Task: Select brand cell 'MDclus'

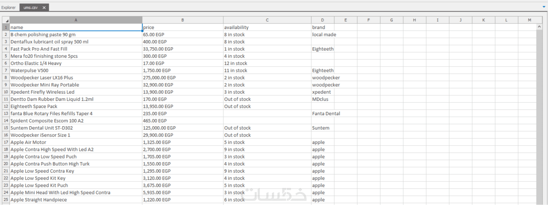Action: (322, 99)
